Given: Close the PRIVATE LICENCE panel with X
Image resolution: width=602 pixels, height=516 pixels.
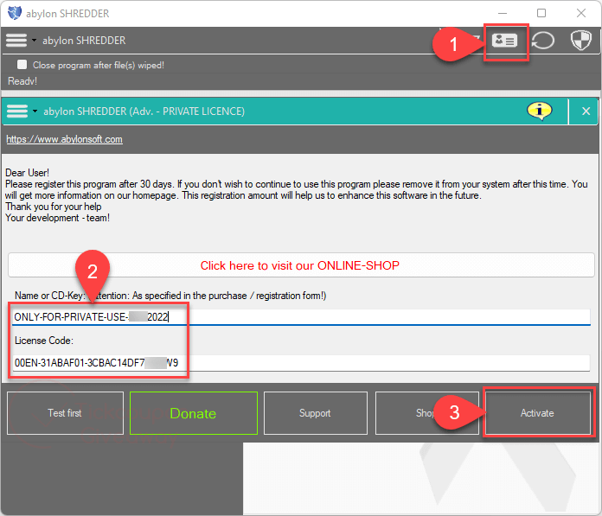Looking at the screenshot, I should point(586,111).
